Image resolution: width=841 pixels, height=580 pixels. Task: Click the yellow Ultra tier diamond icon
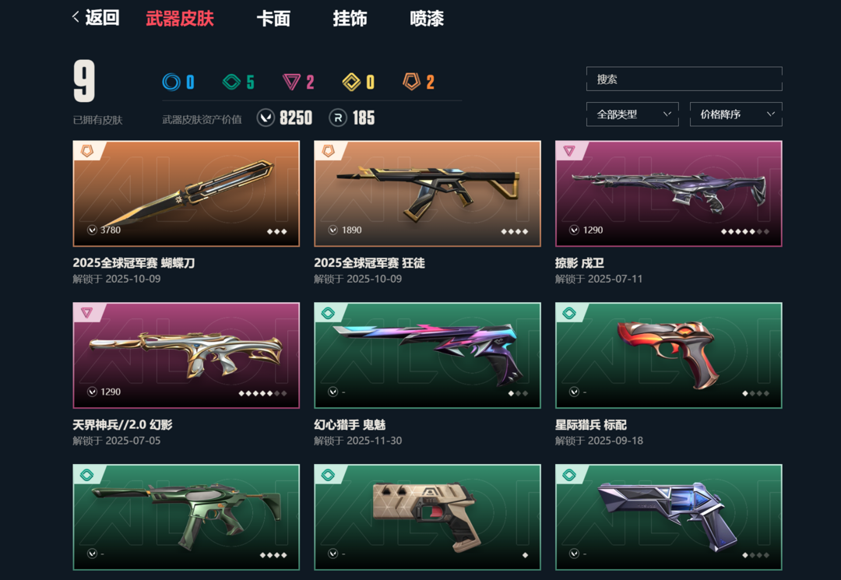point(351,82)
